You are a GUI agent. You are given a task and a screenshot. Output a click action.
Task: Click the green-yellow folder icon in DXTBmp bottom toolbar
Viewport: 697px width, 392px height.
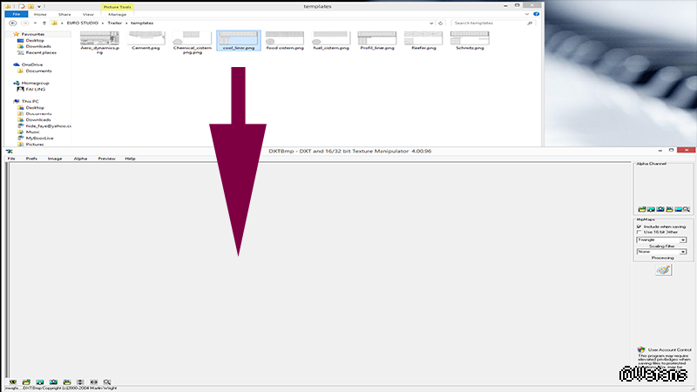click(27, 382)
